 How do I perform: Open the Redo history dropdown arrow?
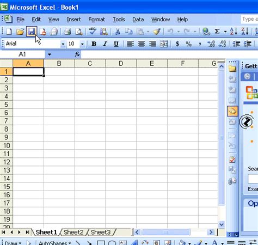pyautogui.click(x=195, y=32)
